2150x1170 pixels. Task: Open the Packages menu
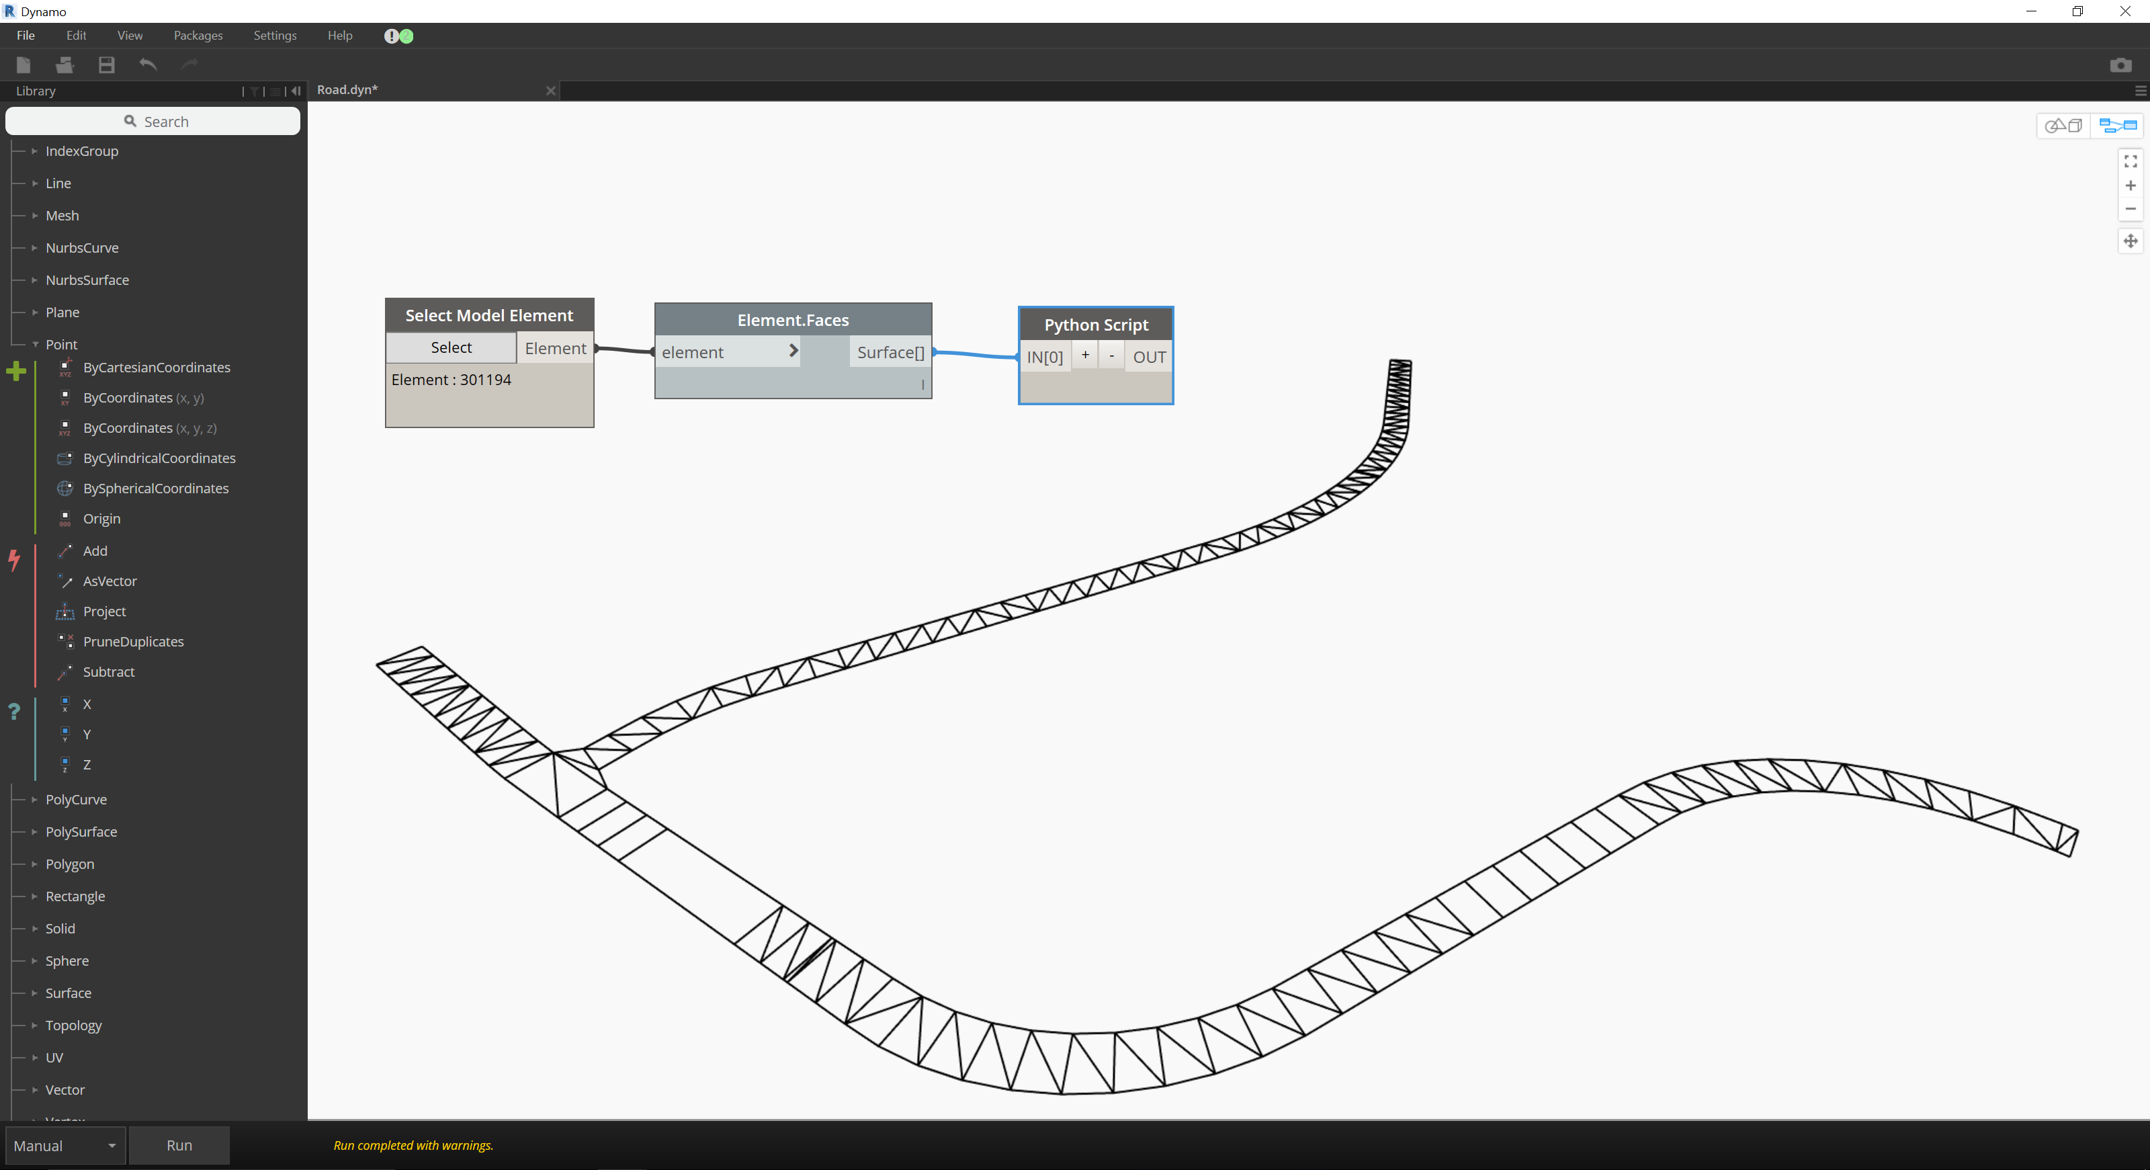(x=198, y=35)
